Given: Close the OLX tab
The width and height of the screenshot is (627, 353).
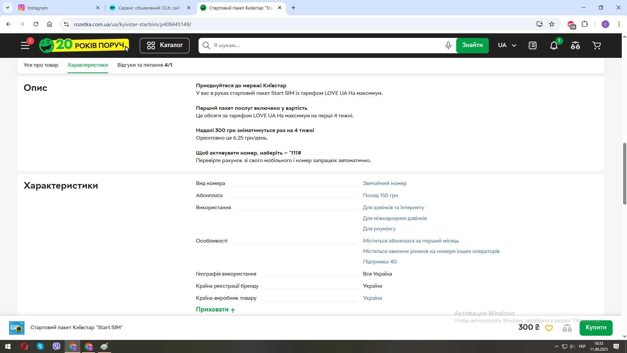Looking at the screenshot, I should 188,8.
